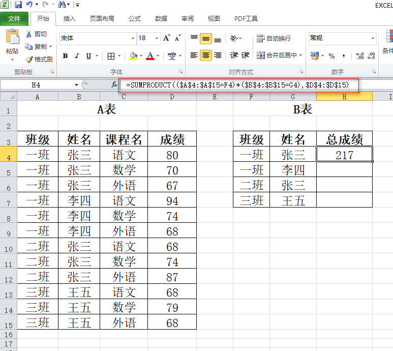The height and width of the screenshot is (351, 393).
Task: Open the 文件 menu
Action: pos(14,19)
